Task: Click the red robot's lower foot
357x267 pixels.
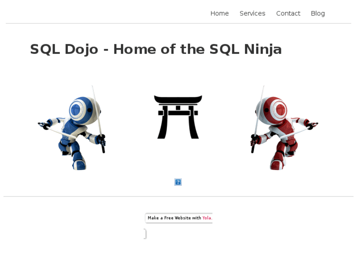Action: [x=277, y=164]
